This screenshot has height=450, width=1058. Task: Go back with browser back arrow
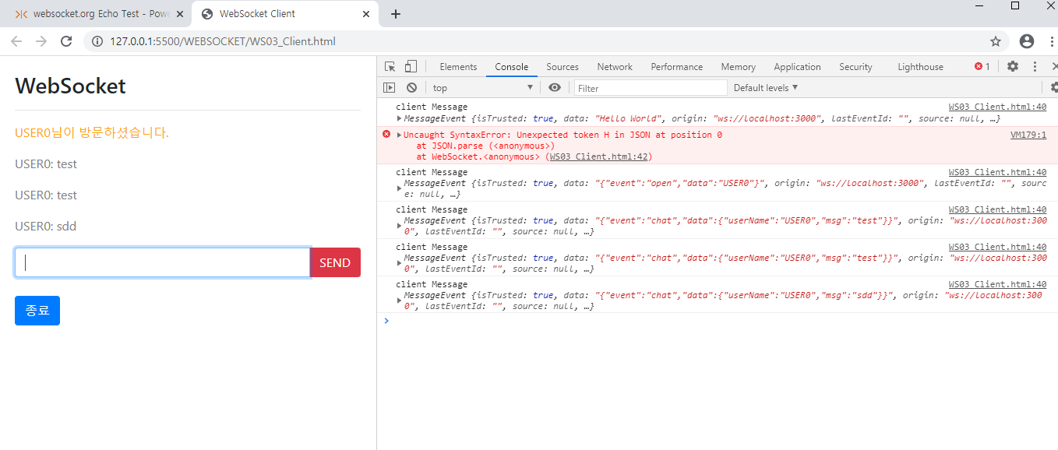(x=17, y=41)
